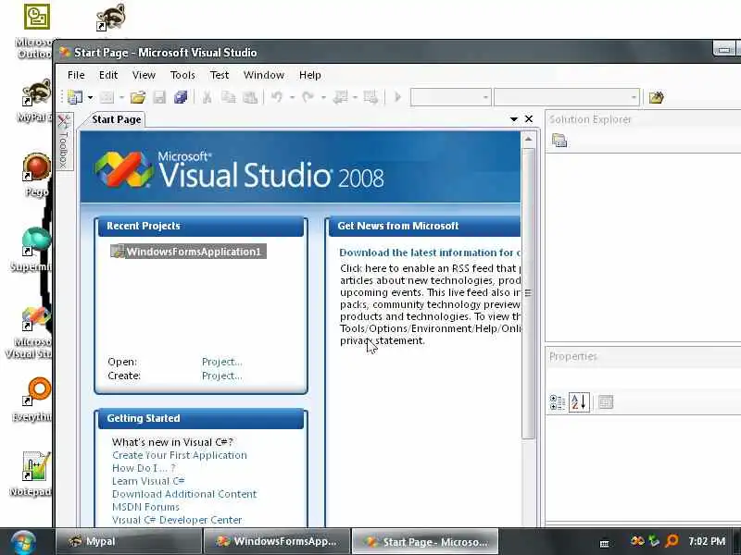Open the How Do I... ? link

click(144, 468)
